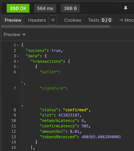Click the "networkLatency" key
This screenshot has height=151, width=134.
click(58, 121)
